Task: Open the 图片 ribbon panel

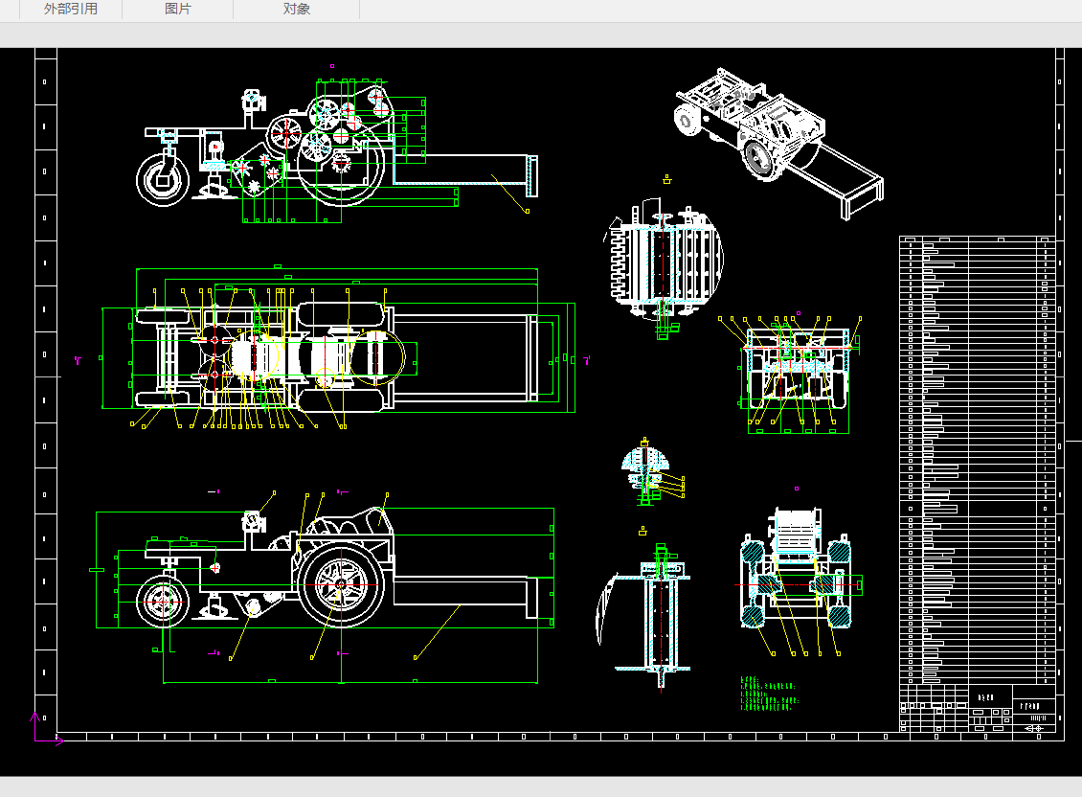Action: coord(177,9)
